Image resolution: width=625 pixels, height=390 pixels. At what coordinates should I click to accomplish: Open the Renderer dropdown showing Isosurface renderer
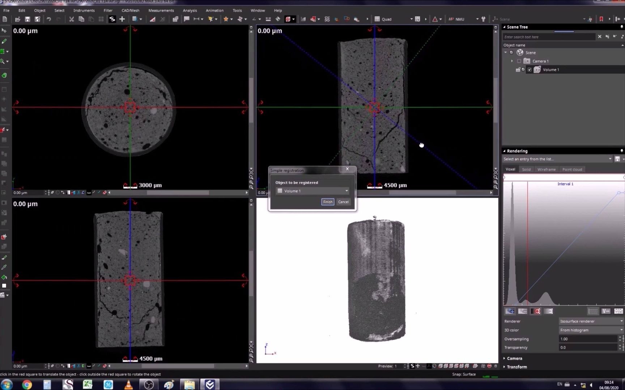point(591,321)
